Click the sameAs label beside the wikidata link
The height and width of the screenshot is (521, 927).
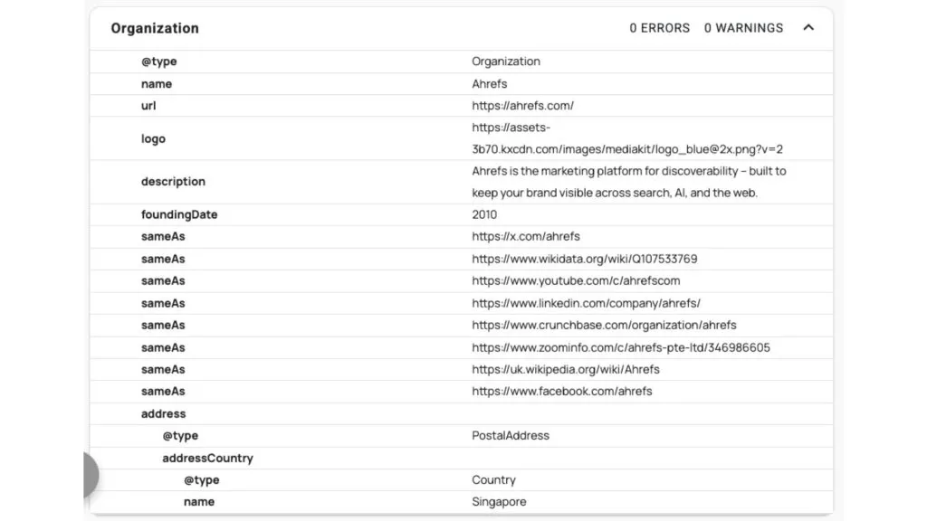point(163,259)
